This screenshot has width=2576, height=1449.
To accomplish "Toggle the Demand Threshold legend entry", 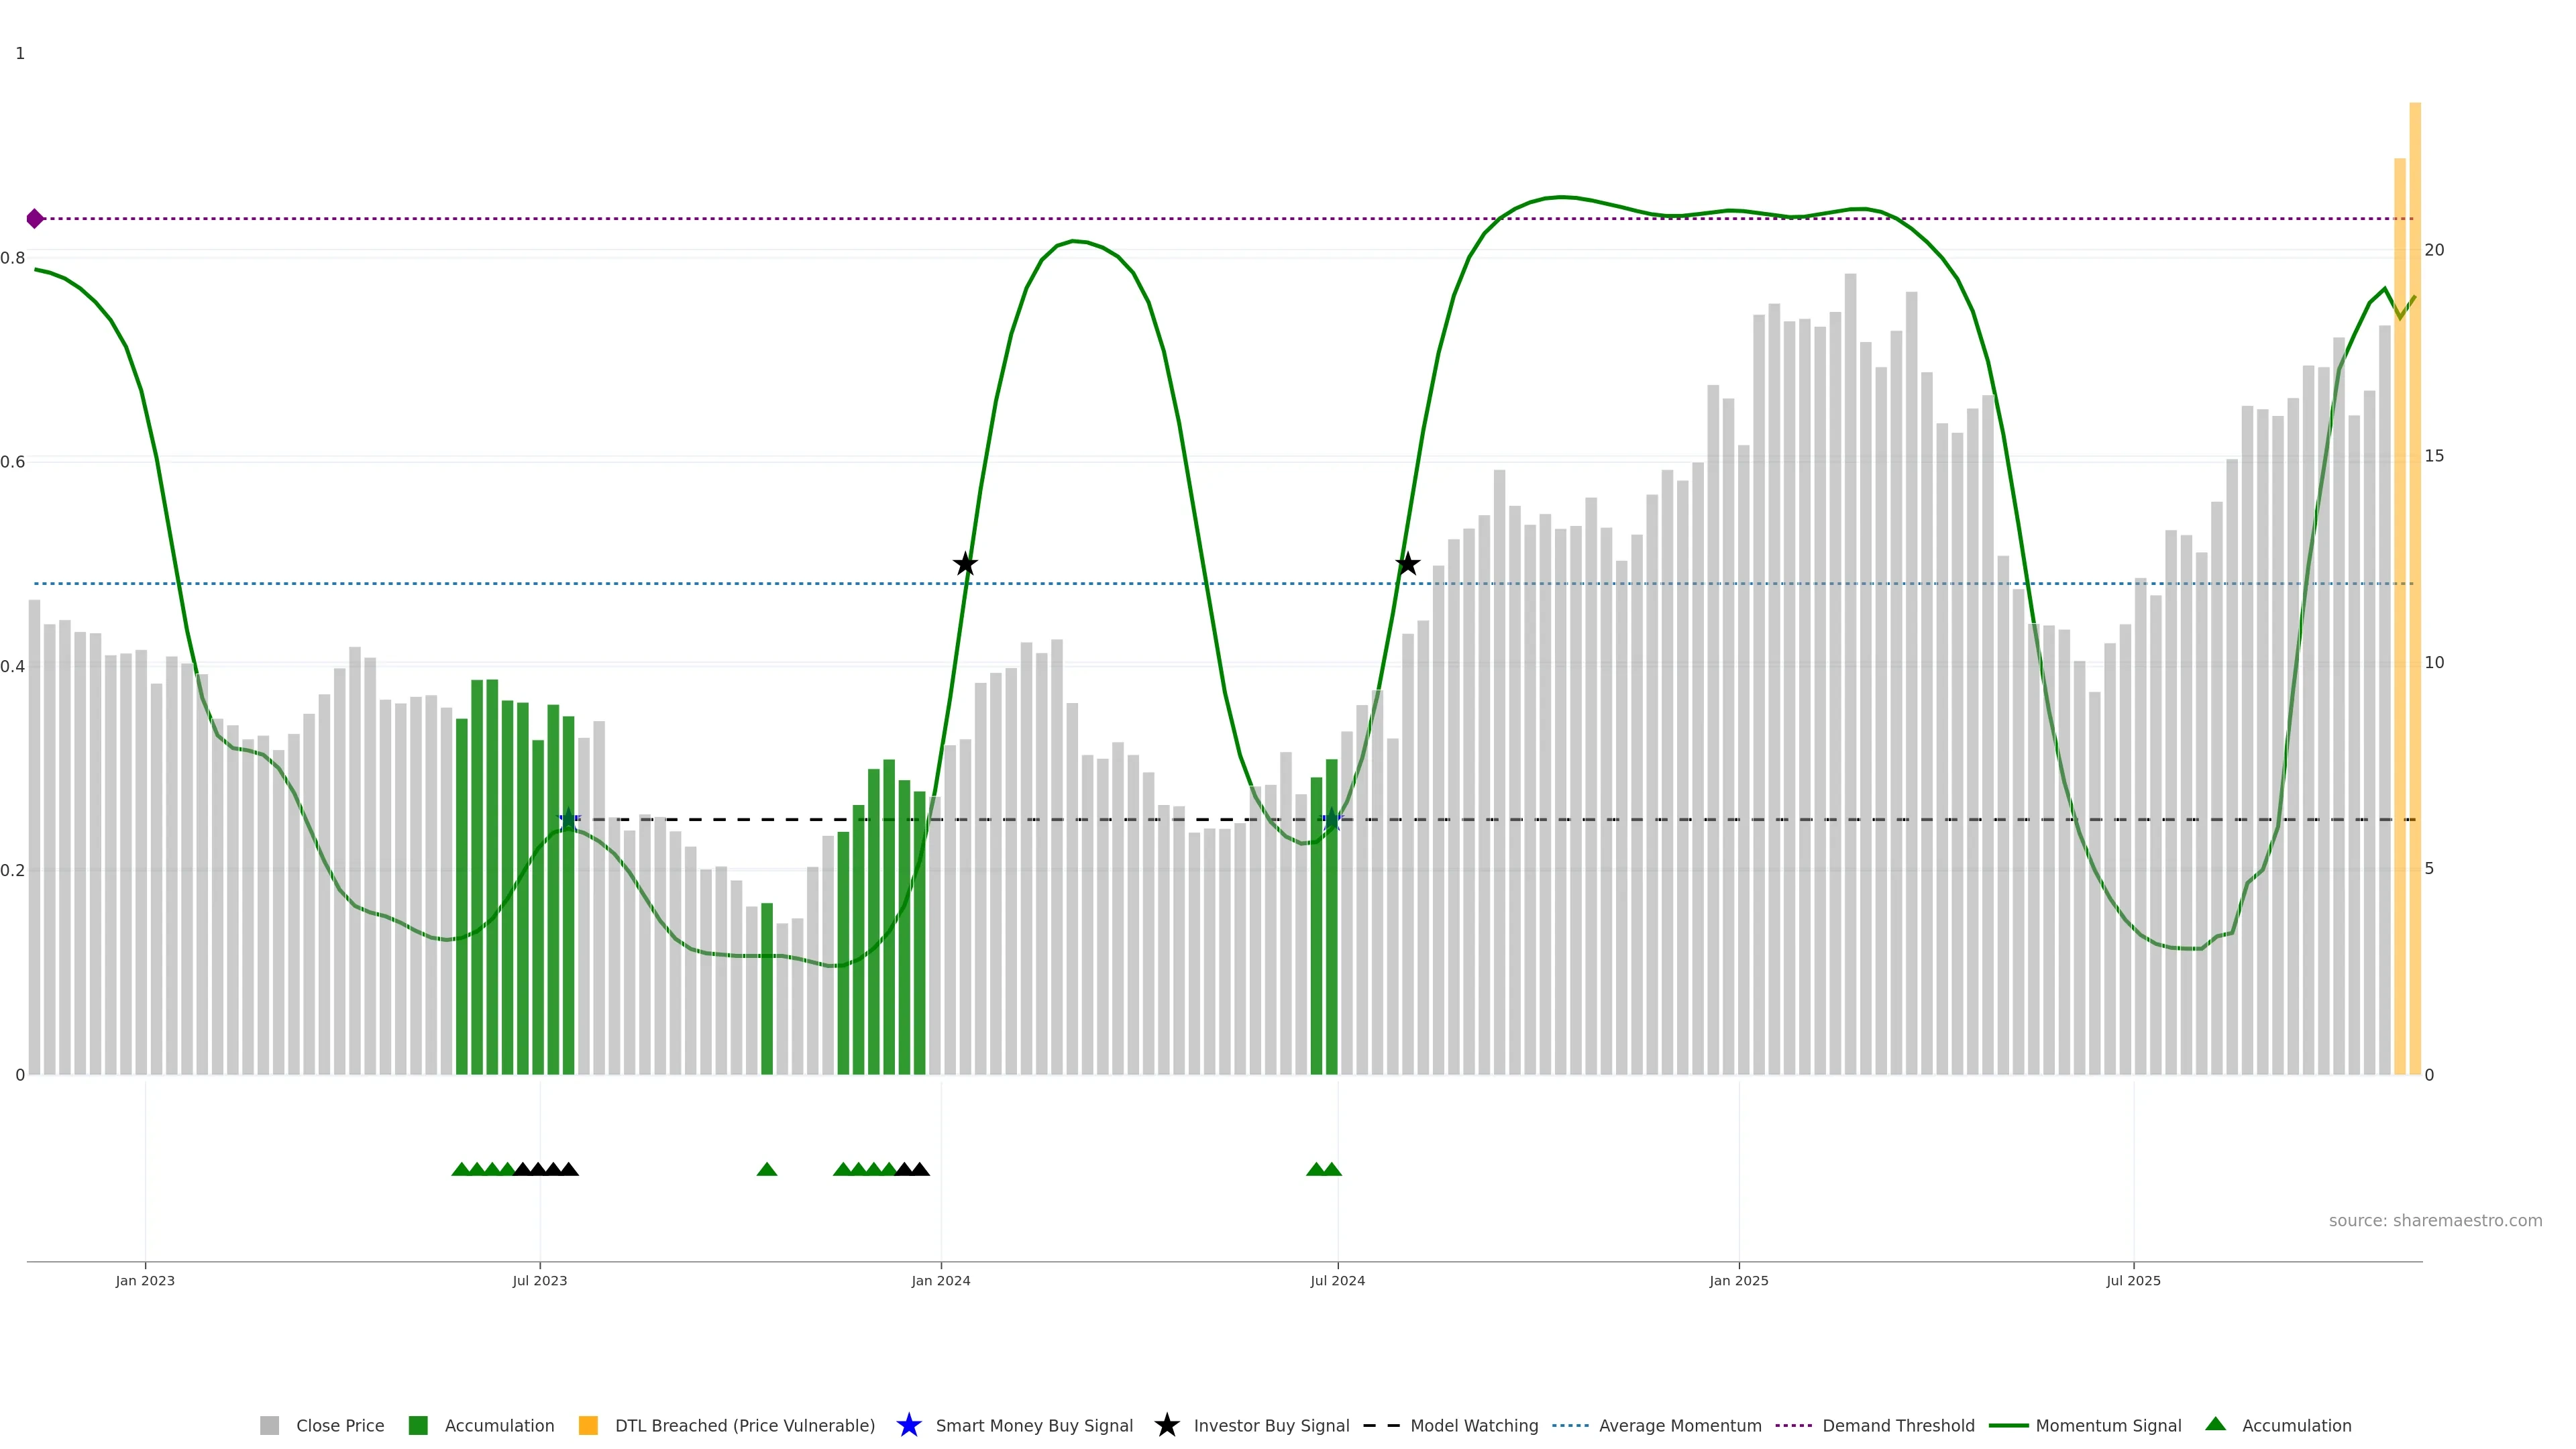I will pos(1897,1425).
